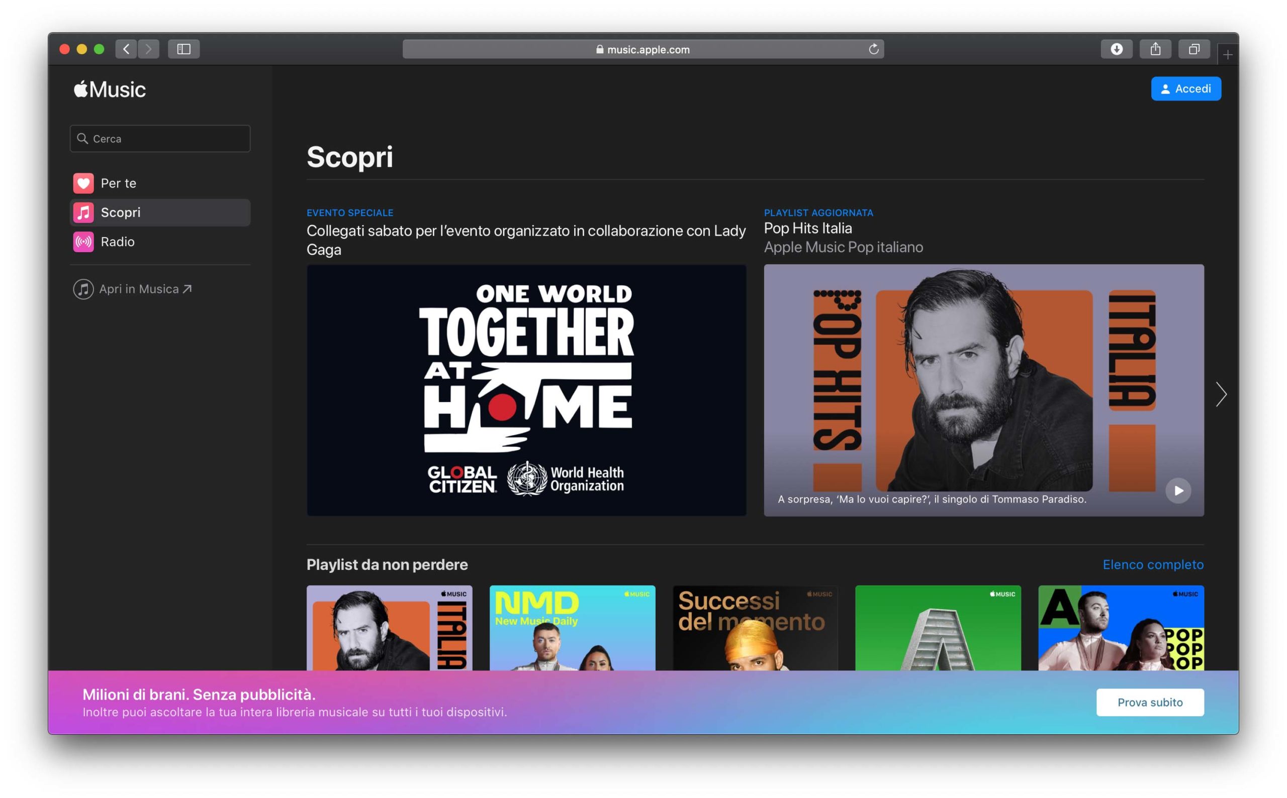
Task: Click the Tommaso Paradiso caption text
Action: [x=932, y=498]
